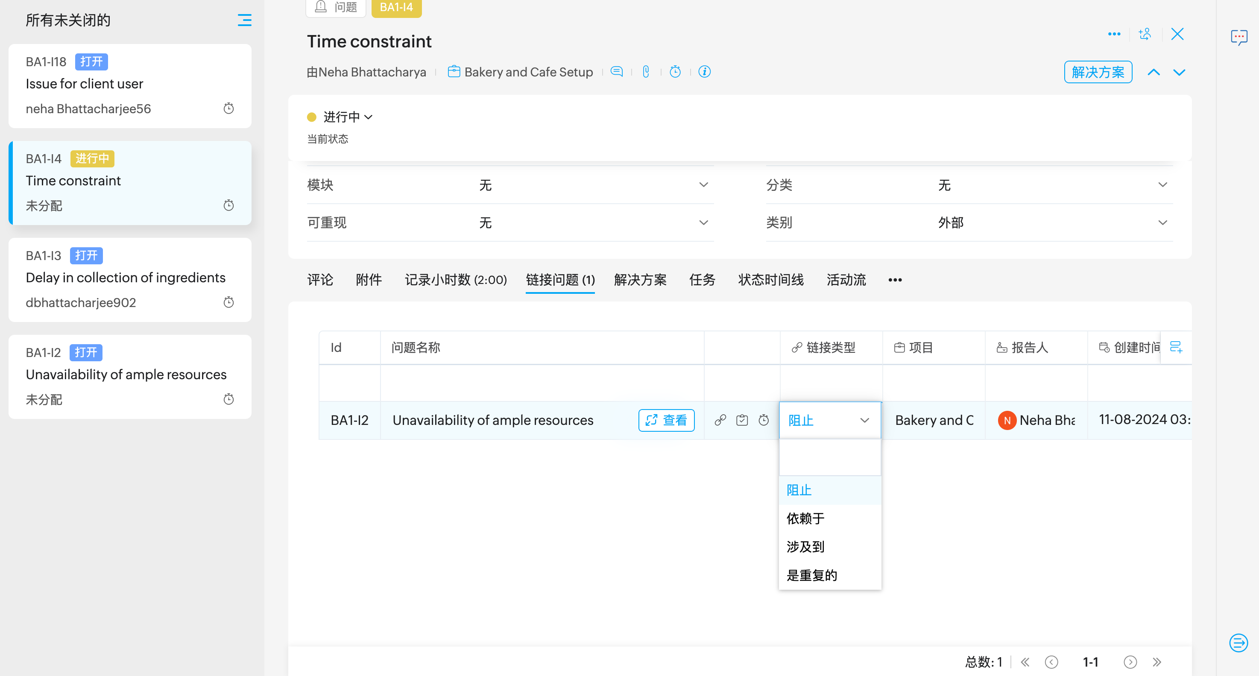Click the link icon in BA1-I2 row

pyautogui.click(x=720, y=420)
